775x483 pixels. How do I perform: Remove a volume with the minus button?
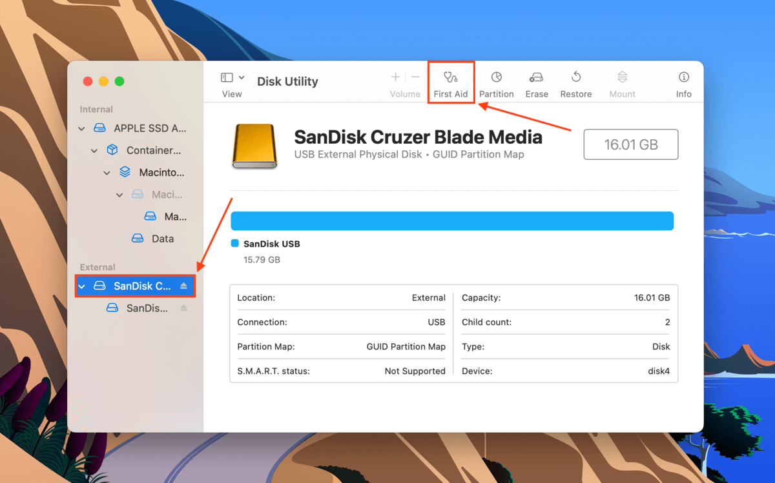[x=415, y=77]
